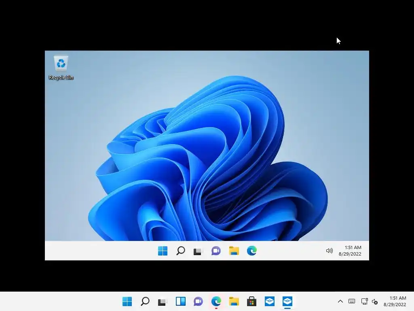Viewport: 414px width, 311px height.
Task: Open the network status icon in the host tray
Action: (x=365, y=301)
